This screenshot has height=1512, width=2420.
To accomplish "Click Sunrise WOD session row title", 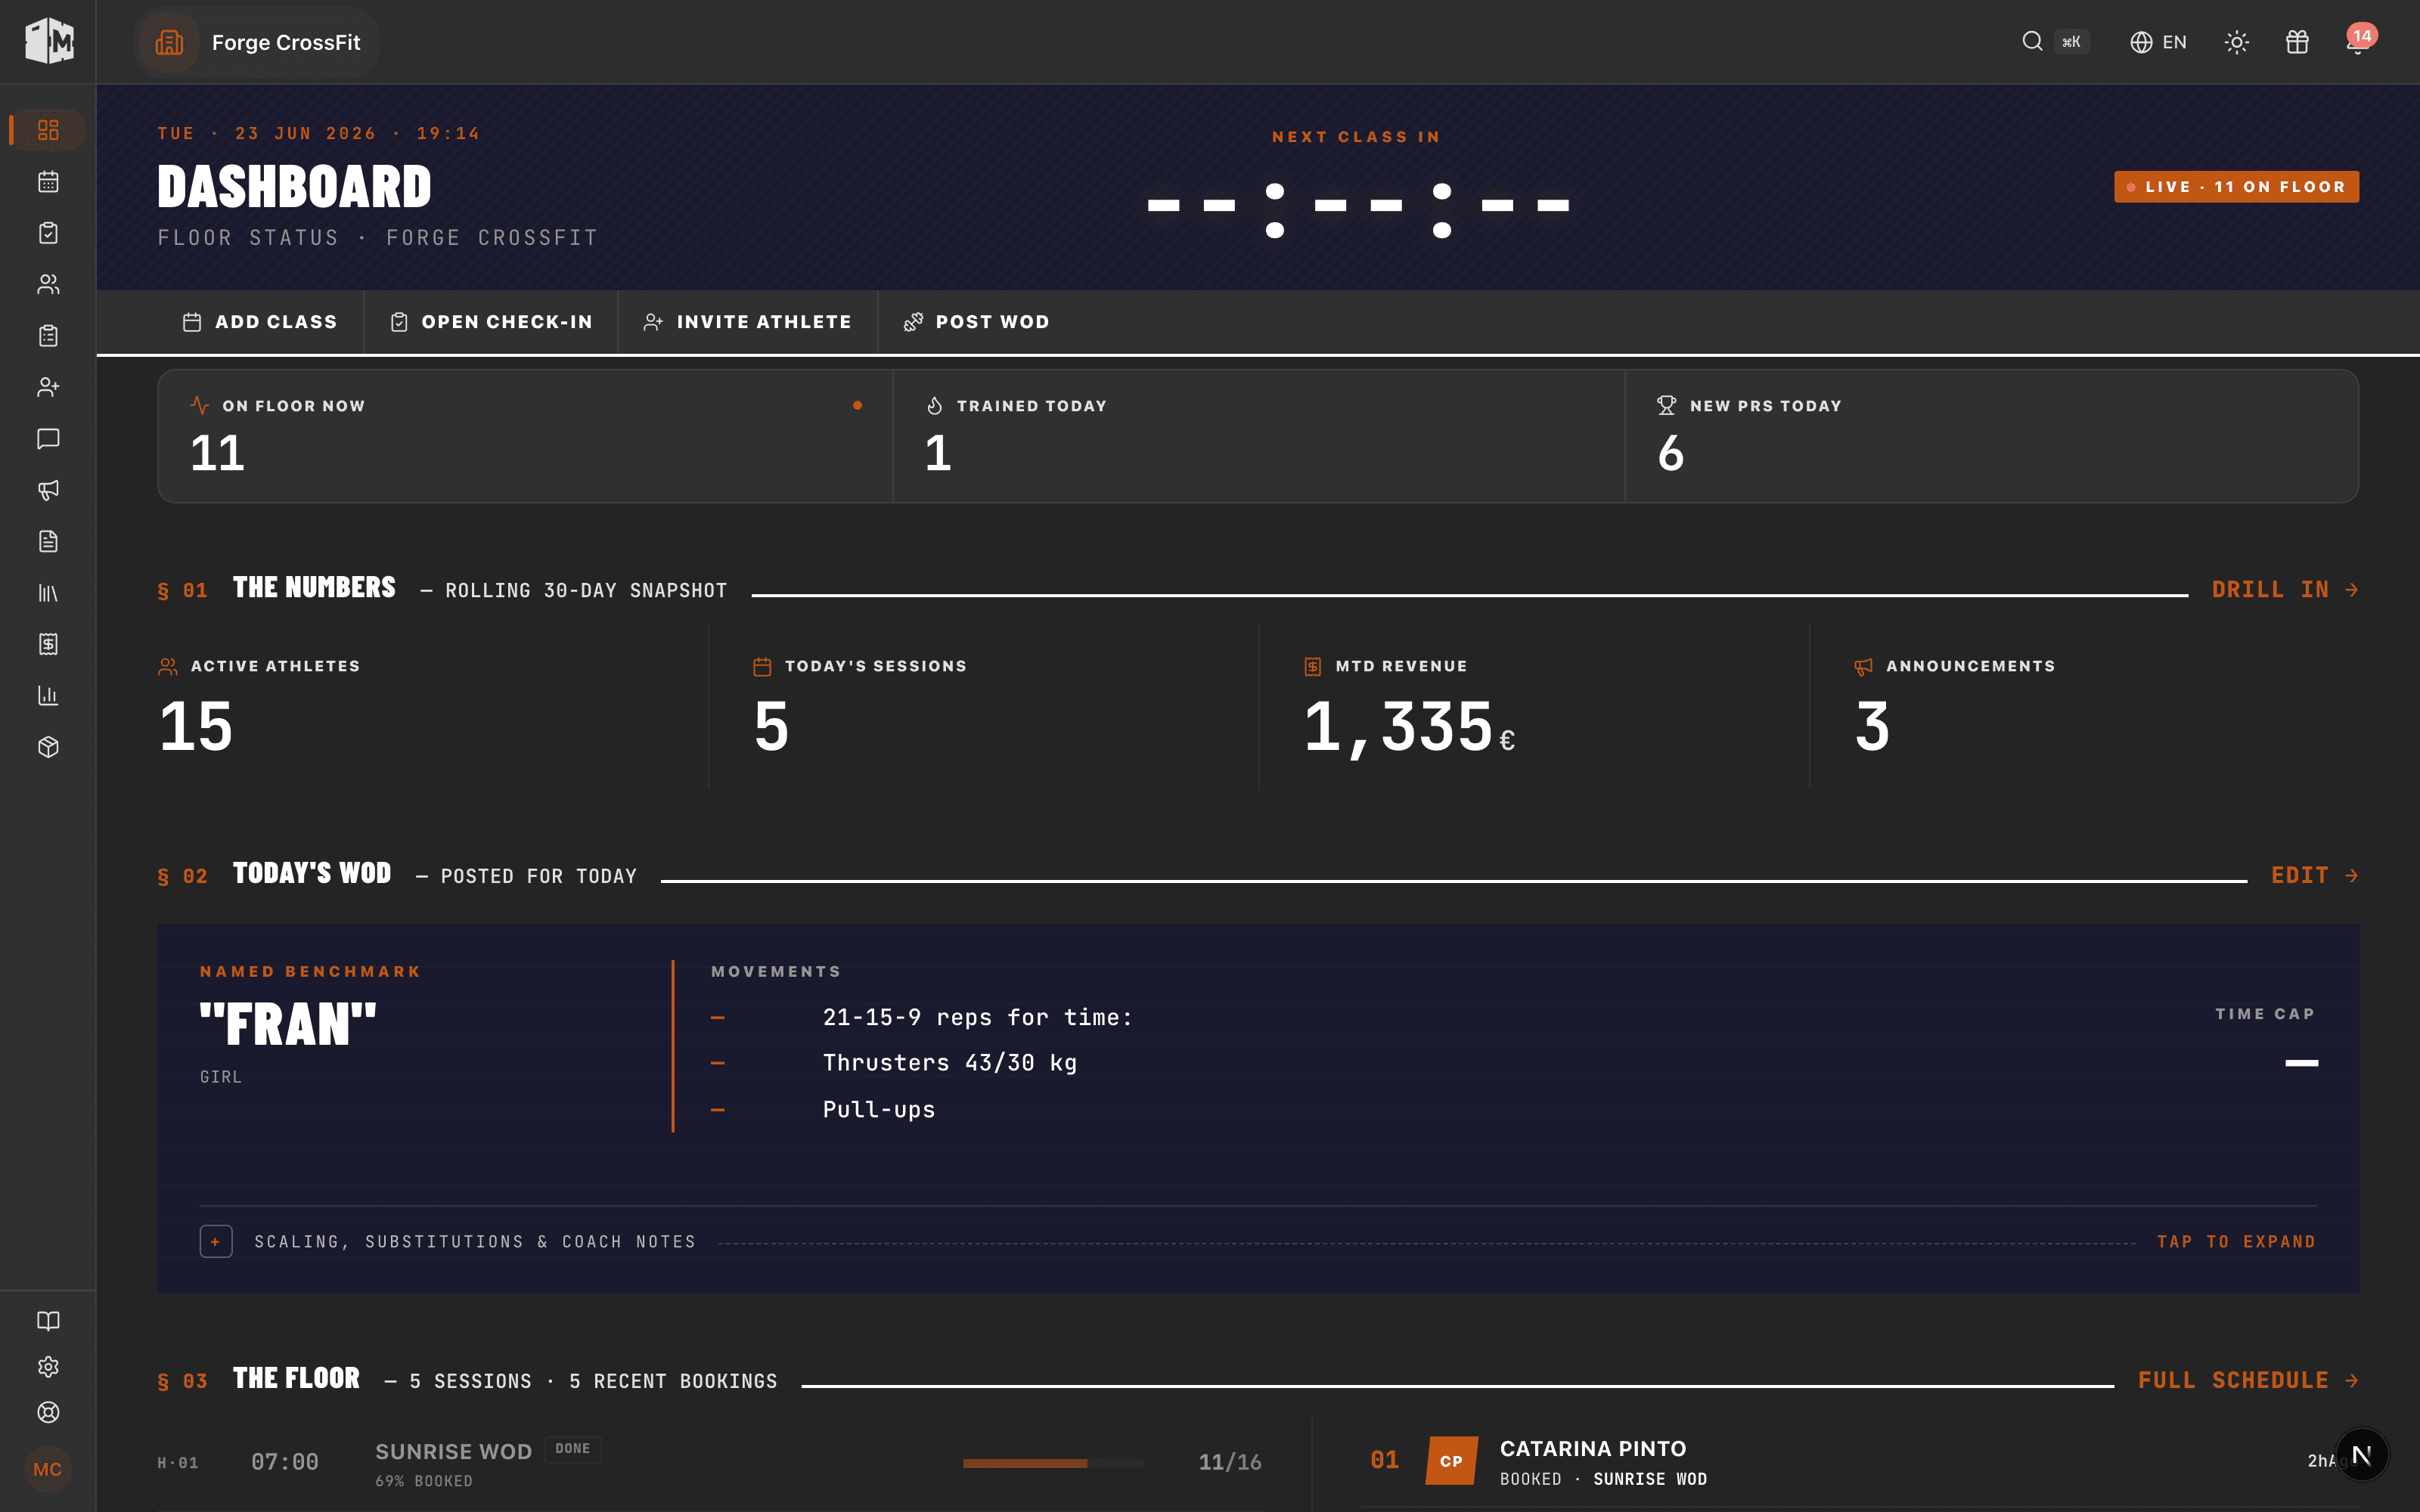I will 453,1452.
